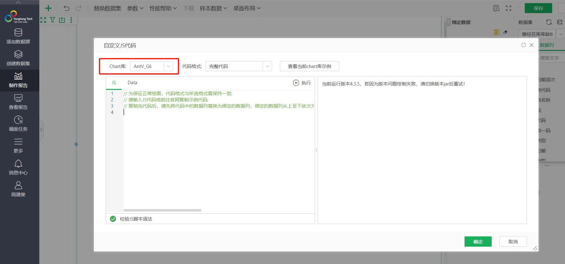Expand the 桌面布局 menu

click(247, 8)
